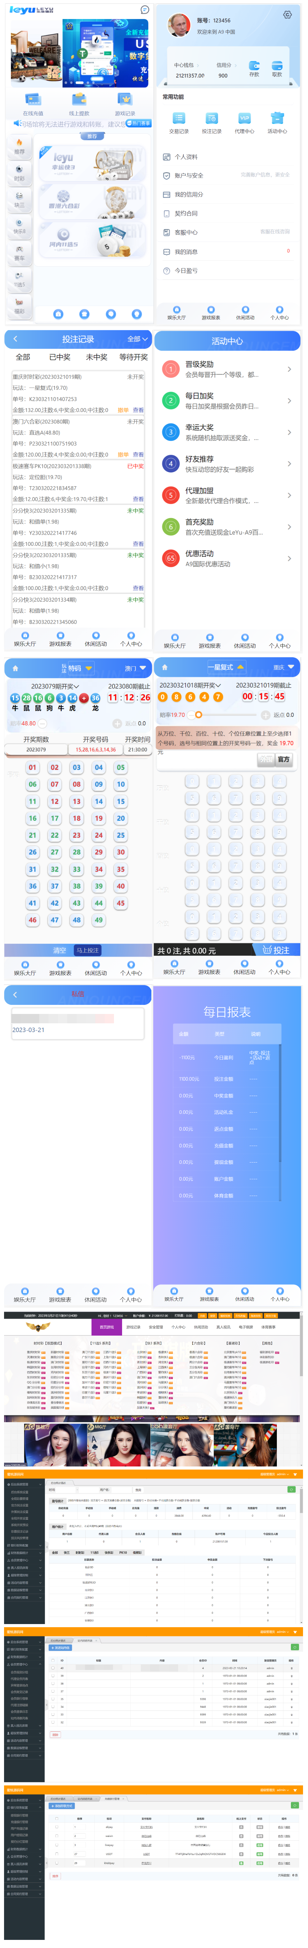
Task: Select lottery number ball 01
Action: point(32,767)
